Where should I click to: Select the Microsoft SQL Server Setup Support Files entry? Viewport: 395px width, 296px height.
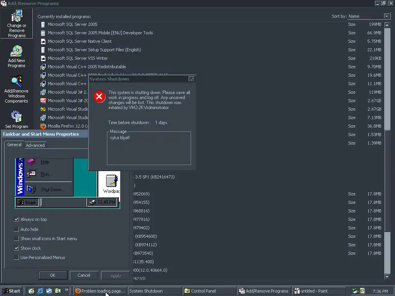(94, 50)
